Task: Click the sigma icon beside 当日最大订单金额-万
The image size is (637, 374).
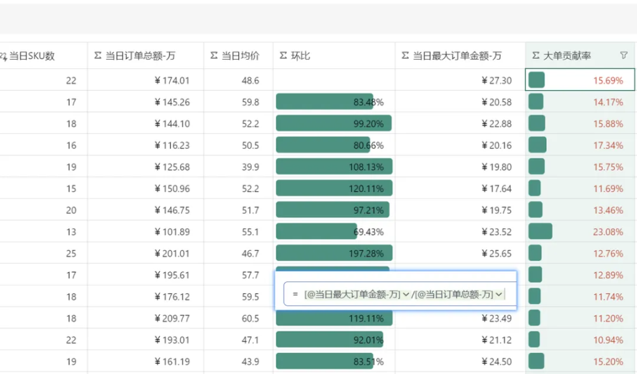Action: pyautogui.click(x=405, y=55)
